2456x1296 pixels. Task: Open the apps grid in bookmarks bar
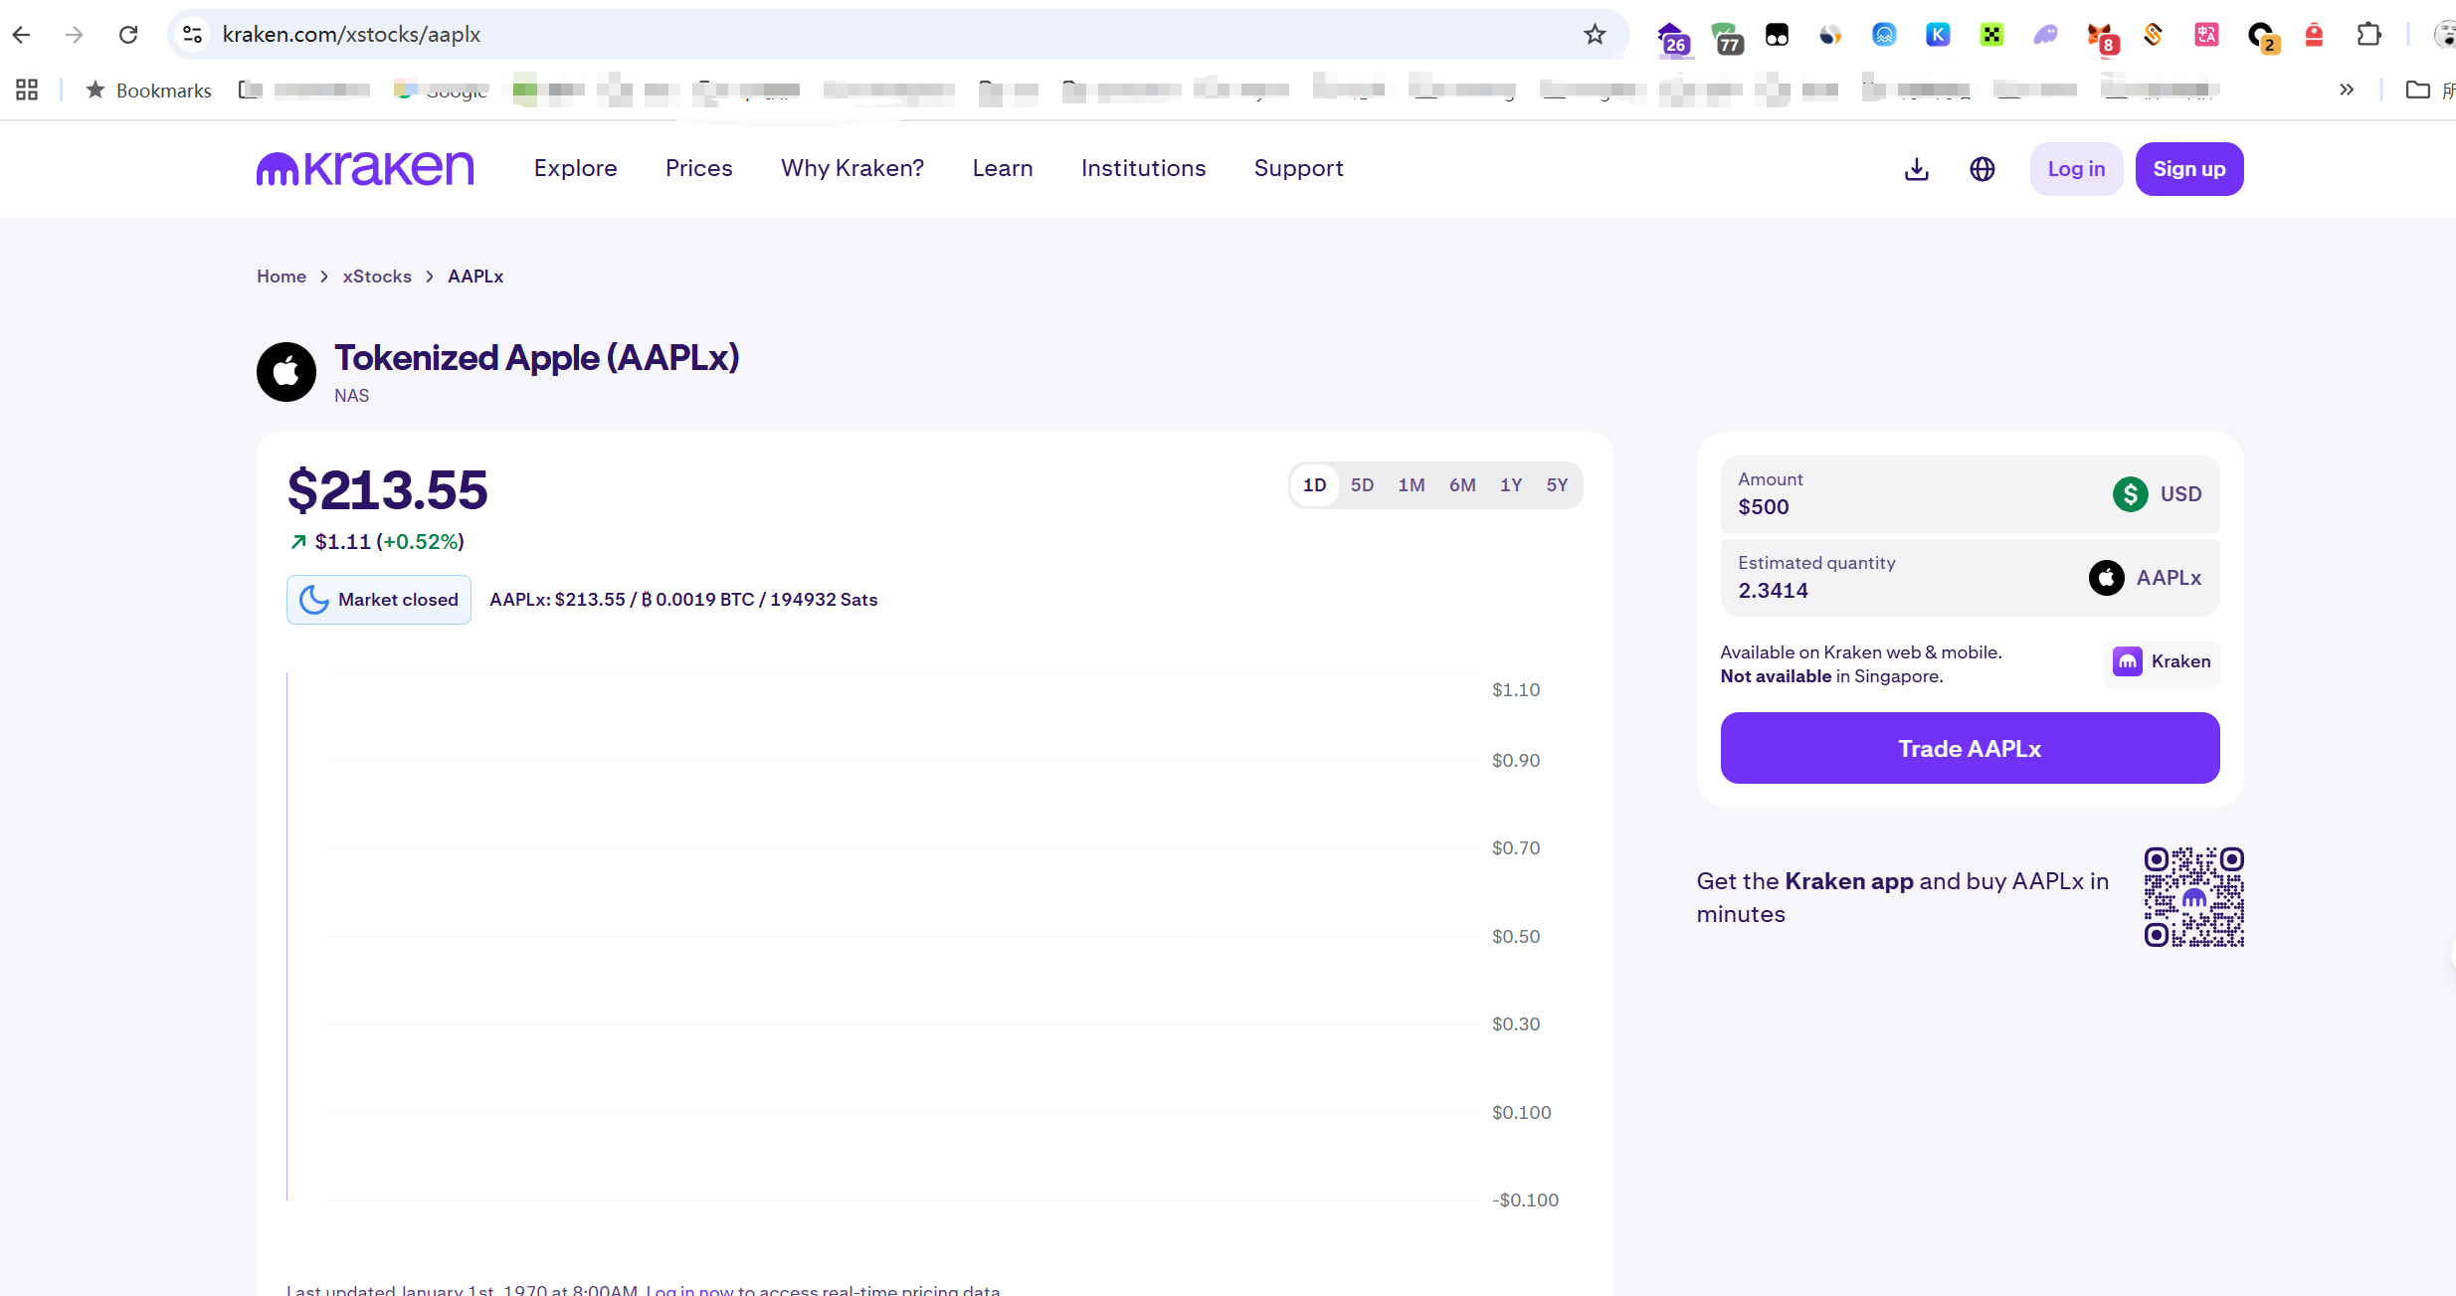coord(27,90)
